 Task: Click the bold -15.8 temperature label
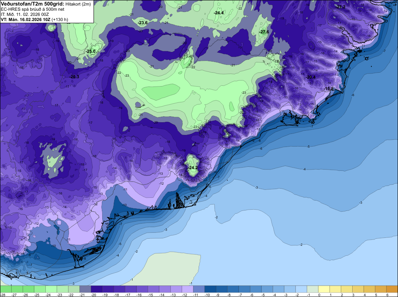coord(329,89)
